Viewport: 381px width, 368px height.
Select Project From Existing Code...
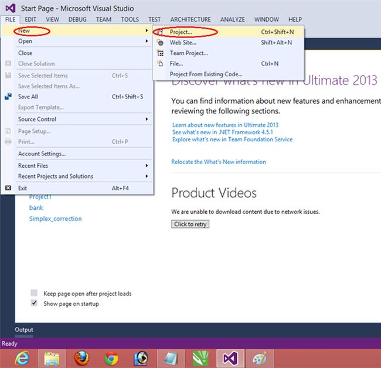228,74
